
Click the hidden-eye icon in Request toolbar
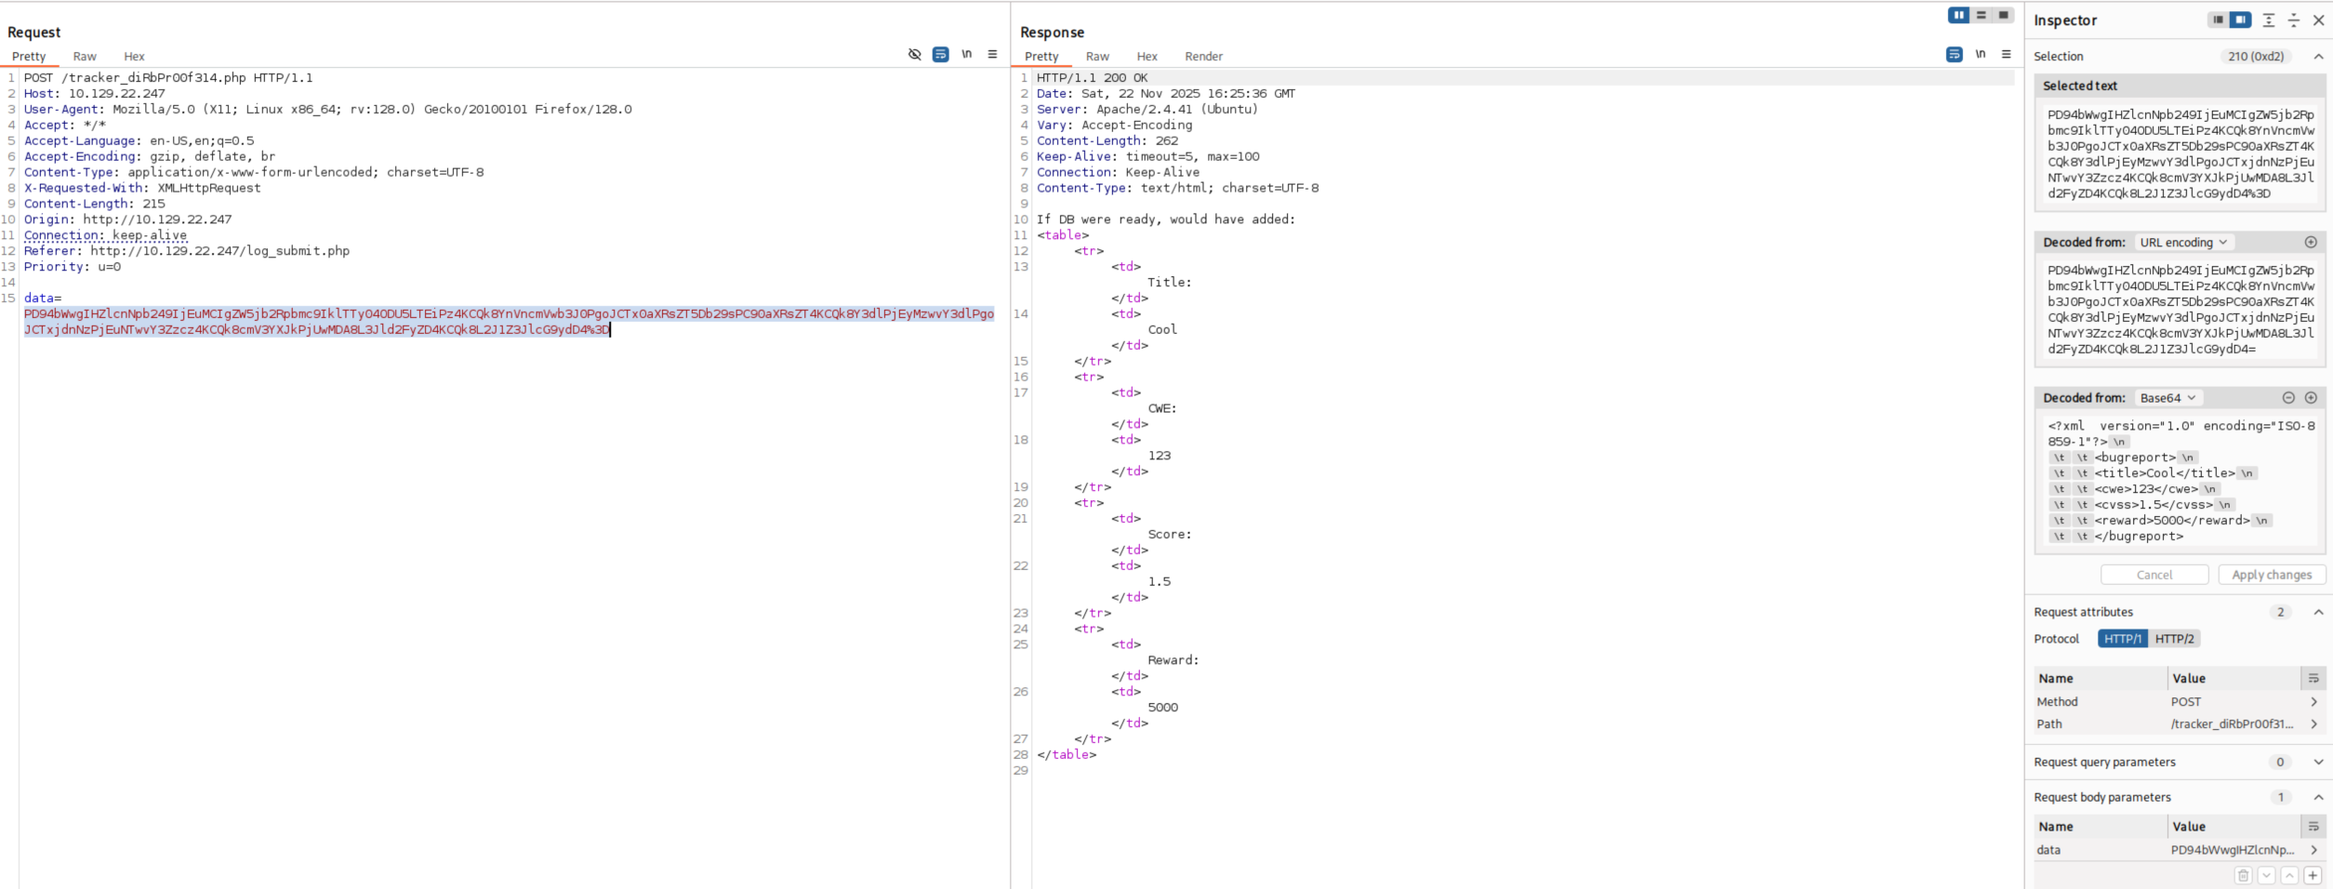[x=914, y=55]
